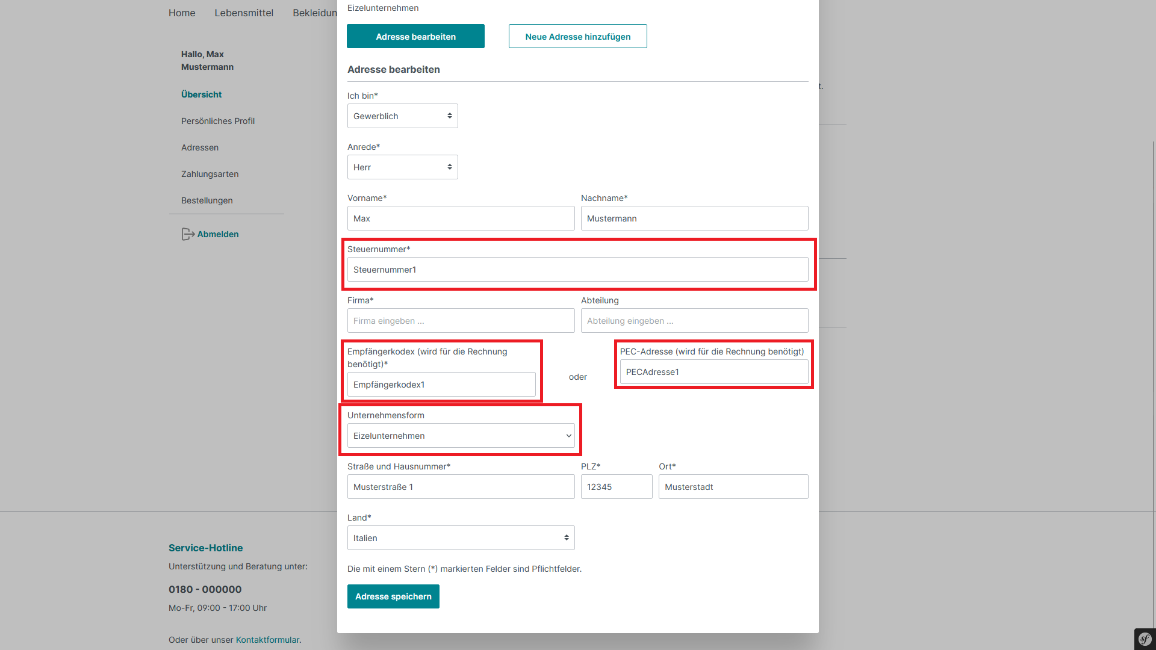Click the 'Adresse bearbeiten' section heading

[393, 69]
